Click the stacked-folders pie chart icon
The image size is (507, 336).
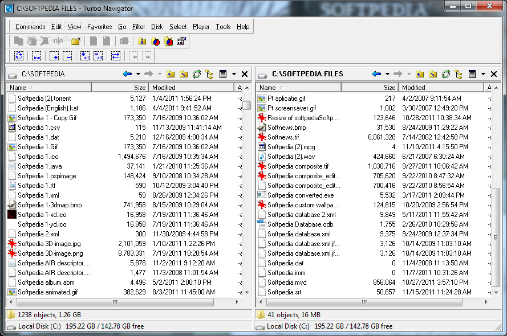(x=168, y=41)
